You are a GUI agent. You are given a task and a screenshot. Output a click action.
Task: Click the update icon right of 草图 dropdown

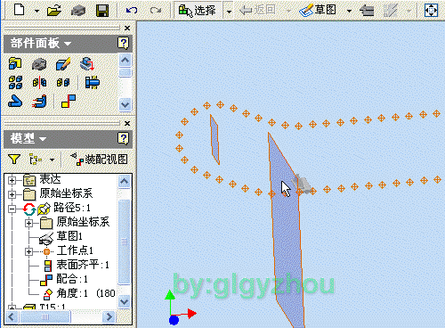367,11
